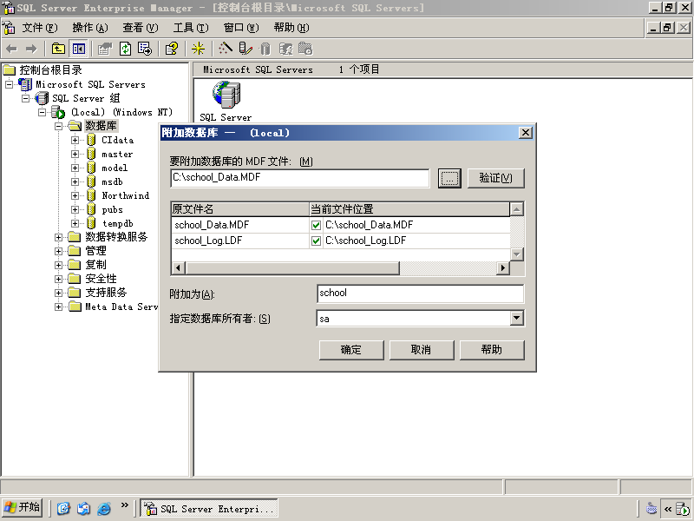694x521 pixels.
Task: Collapse the SQL Server 组 node
Action: 26,98
